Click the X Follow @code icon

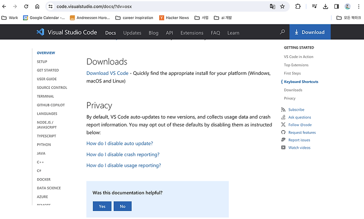tap(283, 125)
